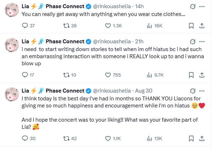
Task: Open more options on the Aug 30 tweet
Action: point(202,90)
